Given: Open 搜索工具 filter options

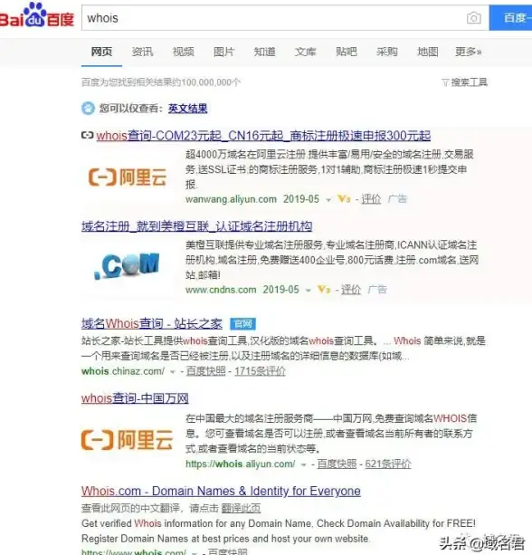Looking at the screenshot, I should (464, 82).
